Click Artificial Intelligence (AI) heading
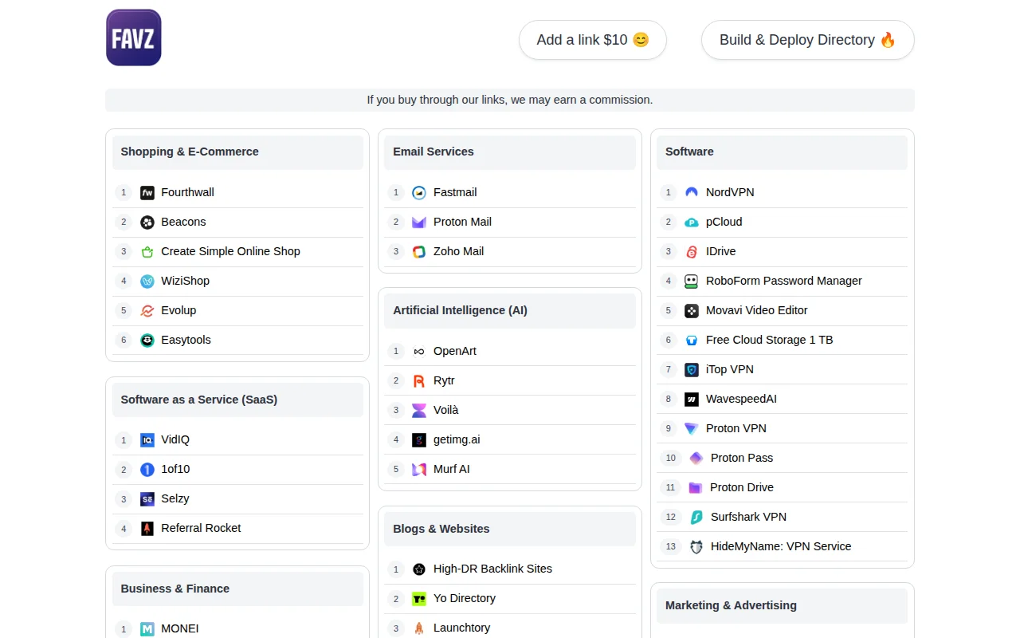1020x638 pixels. click(x=460, y=310)
